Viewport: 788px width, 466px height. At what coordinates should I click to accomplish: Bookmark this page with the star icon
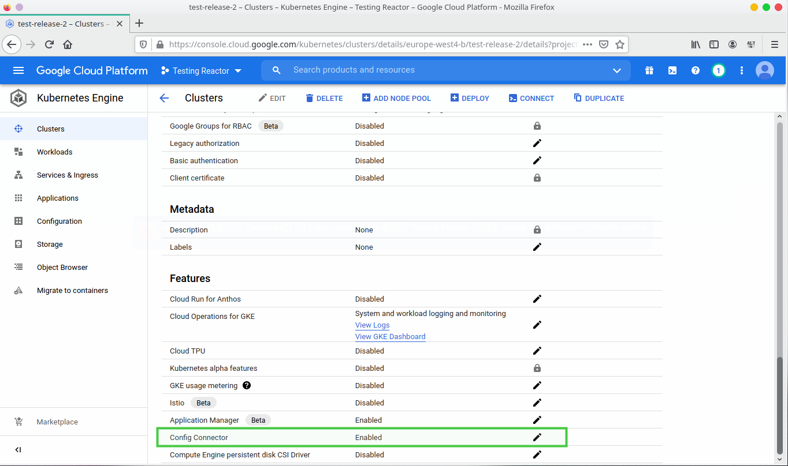pos(620,44)
